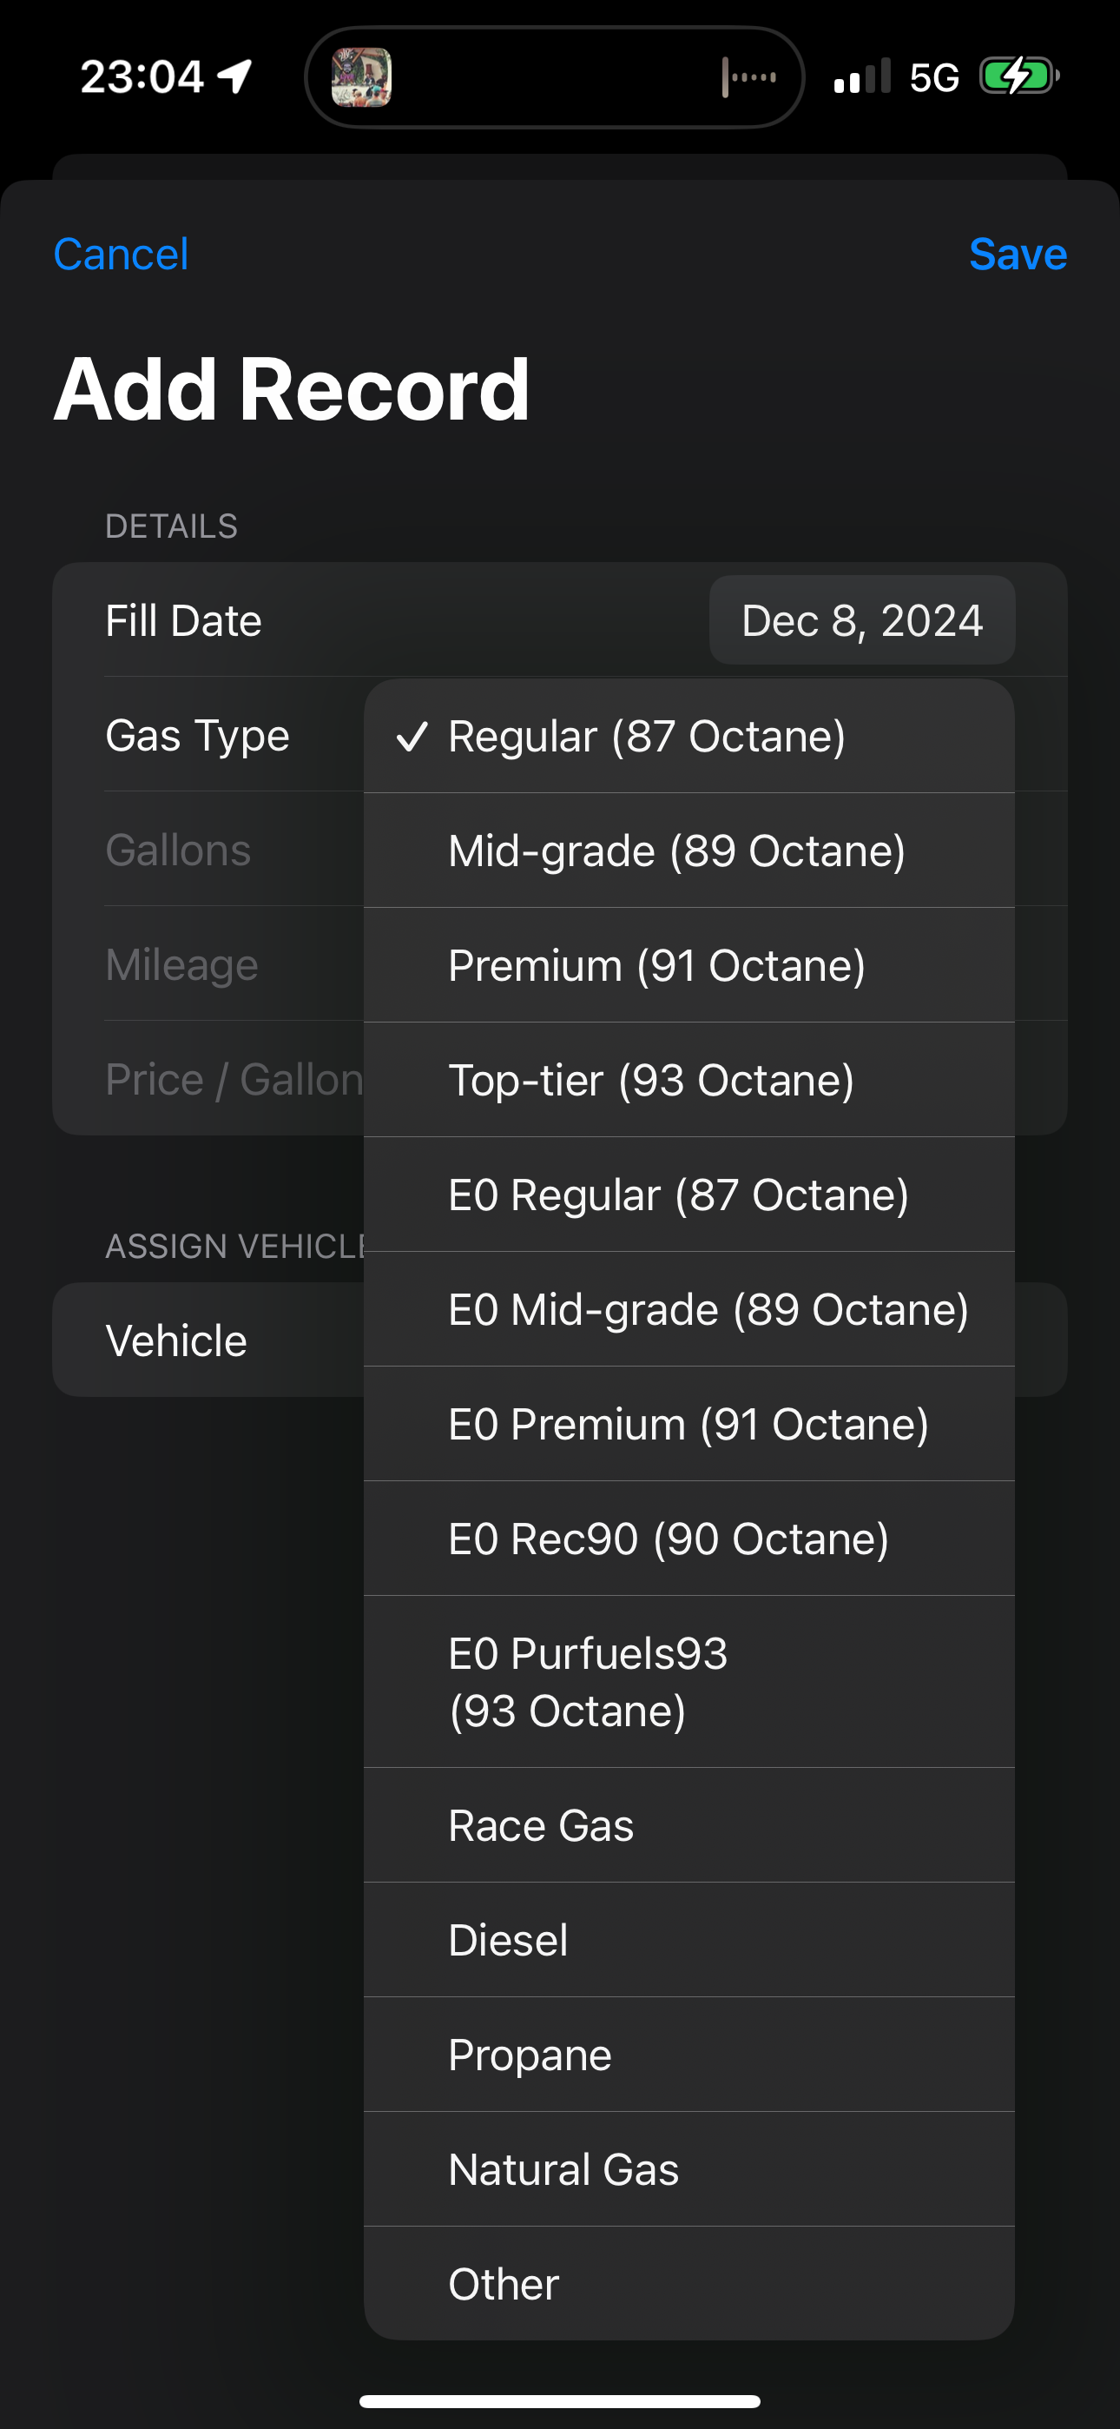The image size is (1120, 2429).
Task: Tap the location arrow icon near the time
Action: click(234, 76)
